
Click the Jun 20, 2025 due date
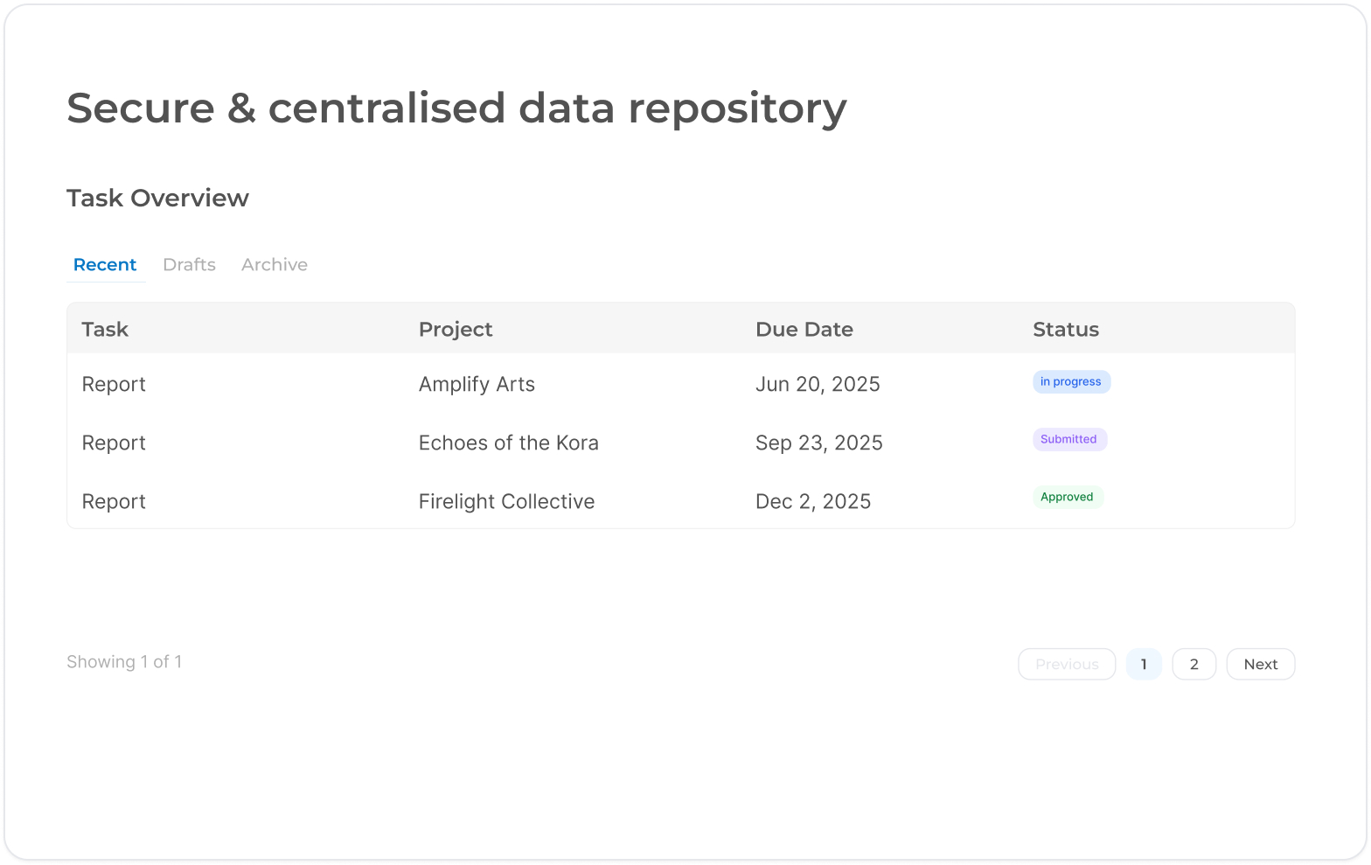[817, 385]
